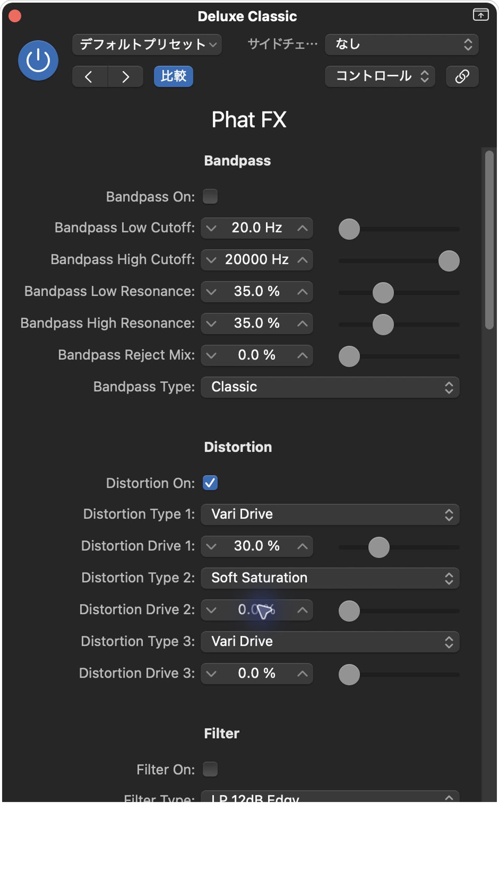Click the Bandpass High Cutoff slider knob
Image resolution: width=499 pixels, height=872 pixels.
click(x=449, y=261)
